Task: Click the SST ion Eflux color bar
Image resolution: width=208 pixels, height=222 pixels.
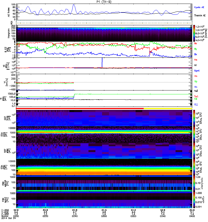Action: (194, 118)
